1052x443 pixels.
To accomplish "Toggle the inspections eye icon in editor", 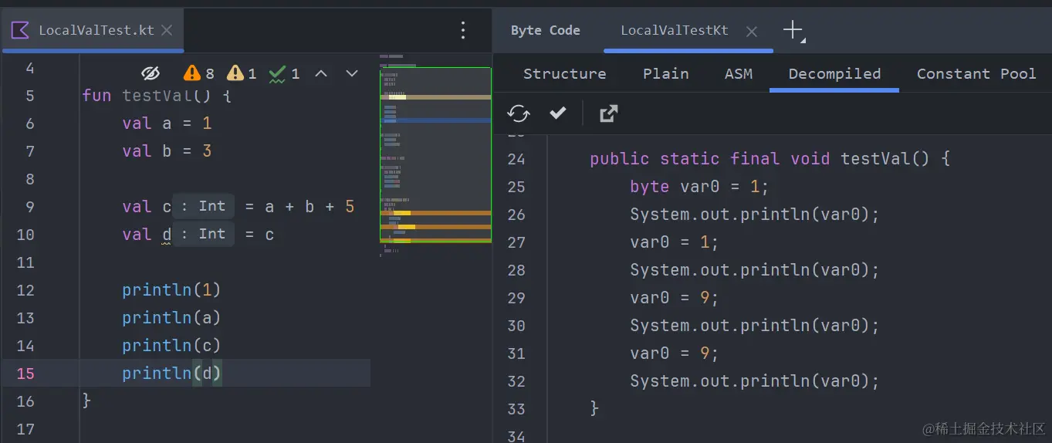I will click(x=151, y=73).
